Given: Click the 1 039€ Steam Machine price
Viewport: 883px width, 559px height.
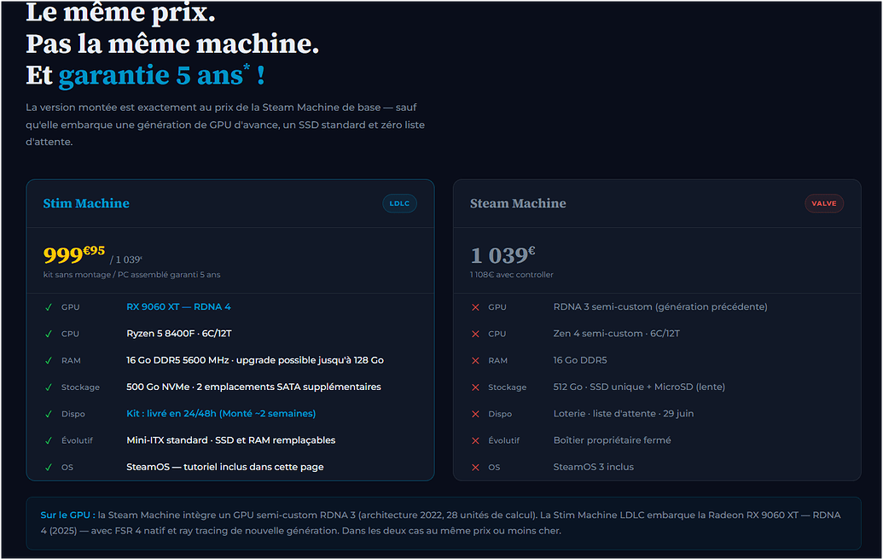Looking at the screenshot, I should (x=502, y=255).
